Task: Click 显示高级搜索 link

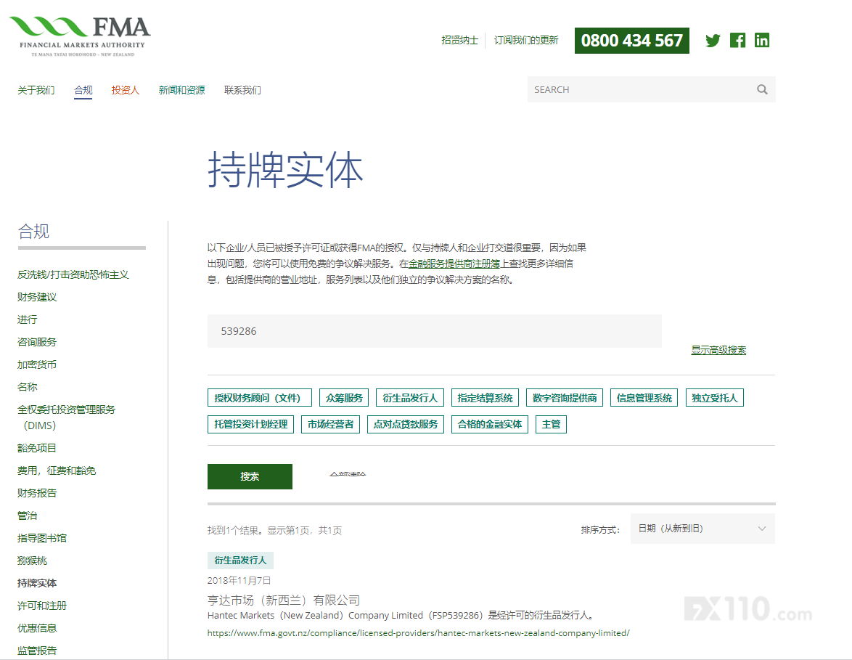Action: 718,350
